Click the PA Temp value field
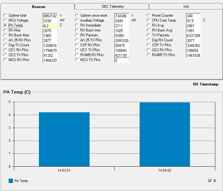The height and width of the screenshot is (191, 223). coord(50,26)
